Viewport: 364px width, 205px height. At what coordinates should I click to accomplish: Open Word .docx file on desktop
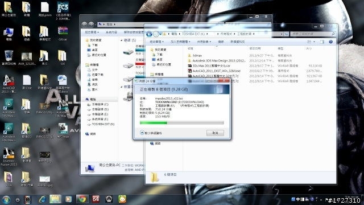pyautogui.click(x=62, y=84)
